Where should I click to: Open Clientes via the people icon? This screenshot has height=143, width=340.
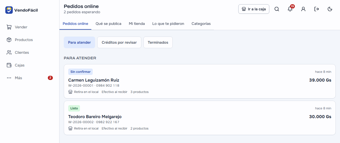pos(9,52)
